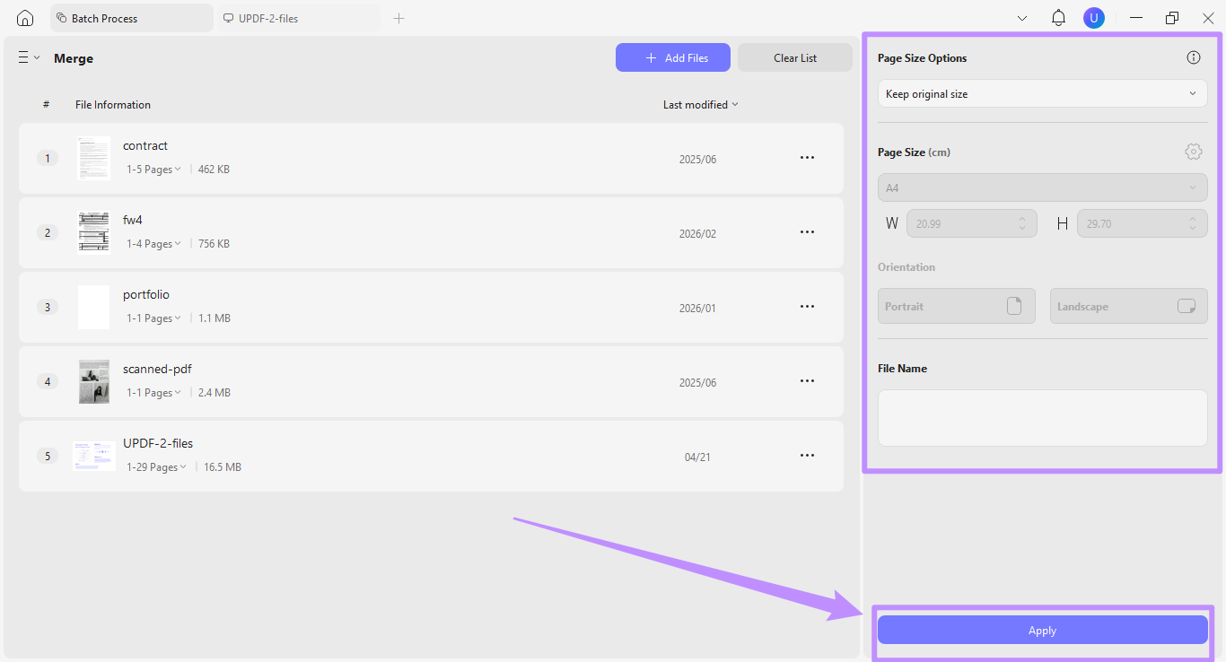Open the Keep original size dropdown
This screenshot has width=1226, height=662.
1042,93
